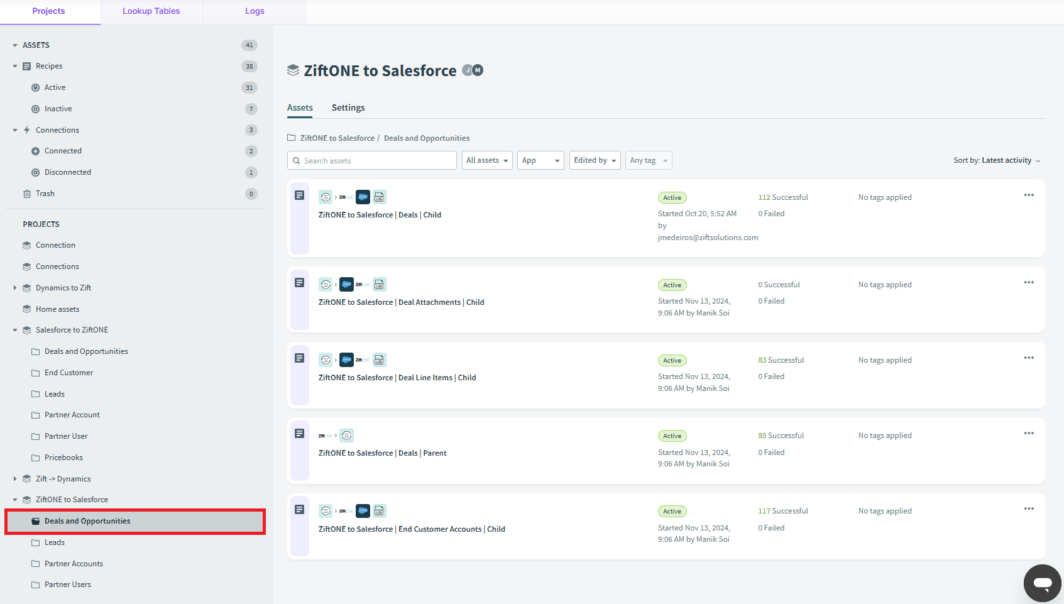
Task: Open the Deals | Child recipe
Action: pyautogui.click(x=380, y=215)
